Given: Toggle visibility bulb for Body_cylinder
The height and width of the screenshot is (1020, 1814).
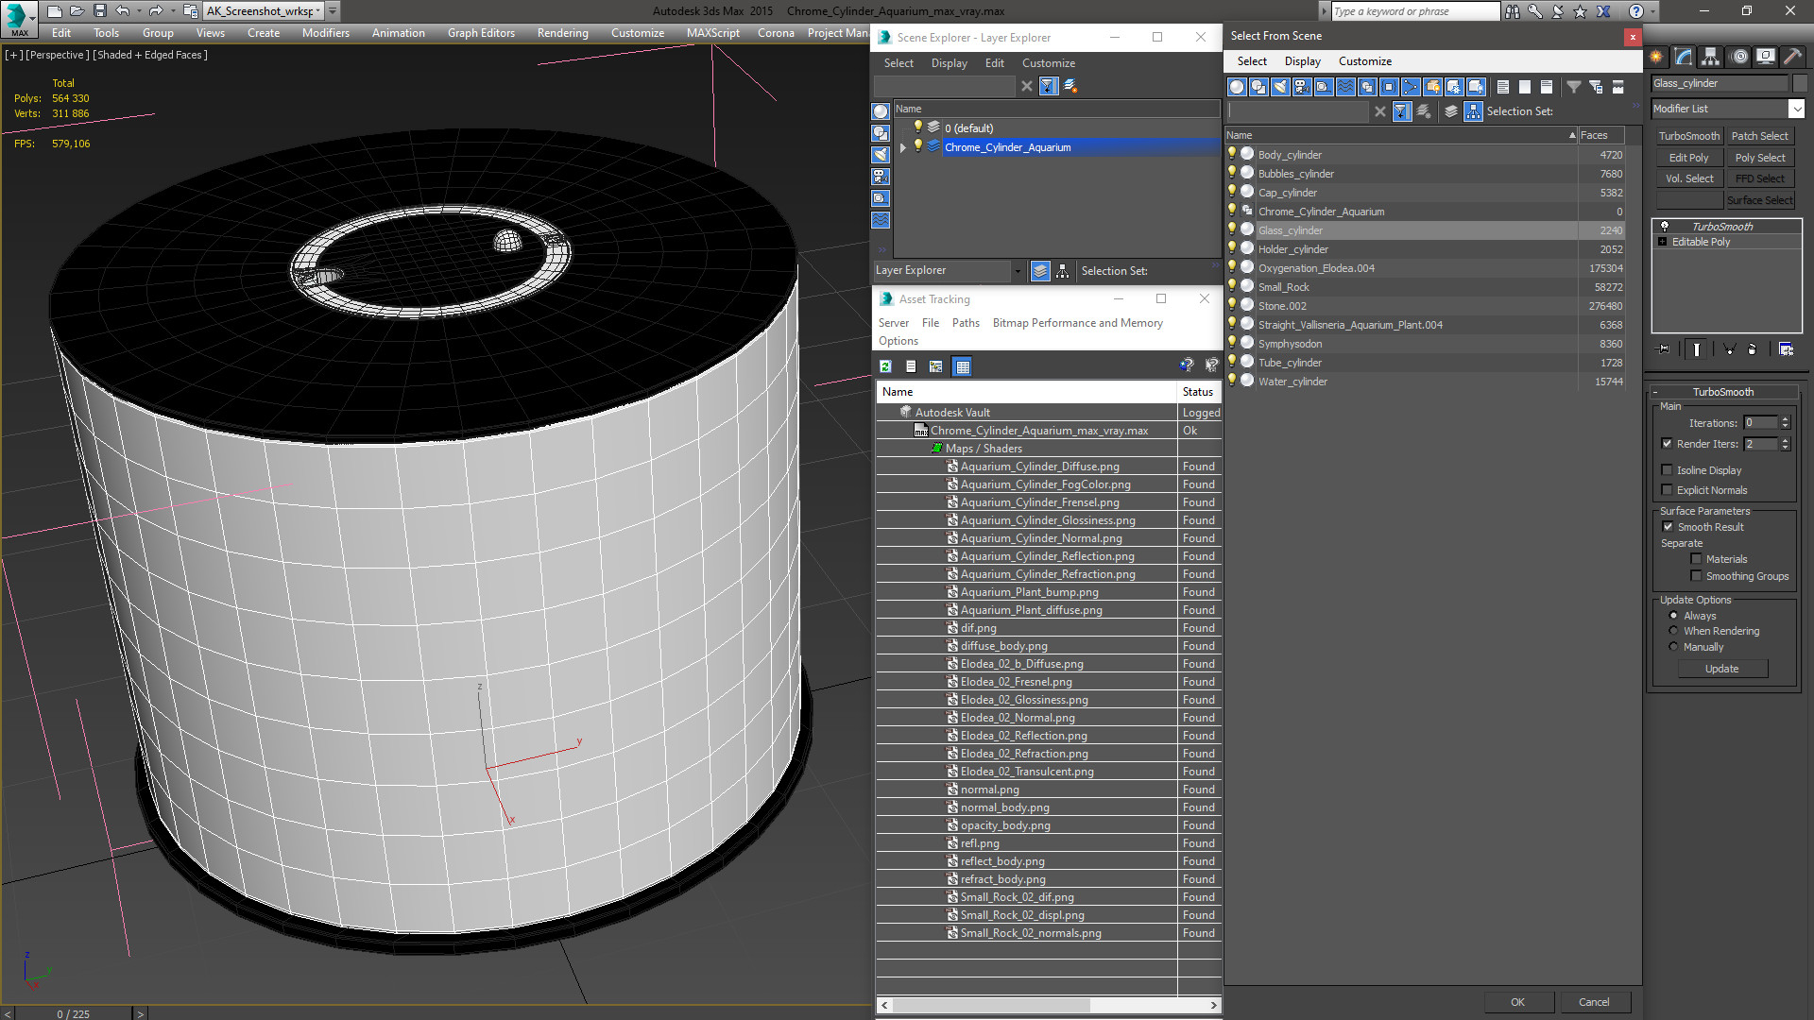Looking at the screenshot, I should 1232,154.
